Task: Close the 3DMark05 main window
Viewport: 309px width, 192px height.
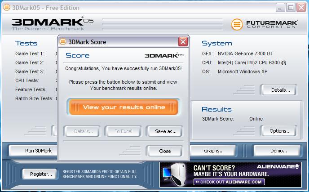Action: pyautogui.click(x=301, y=8)
